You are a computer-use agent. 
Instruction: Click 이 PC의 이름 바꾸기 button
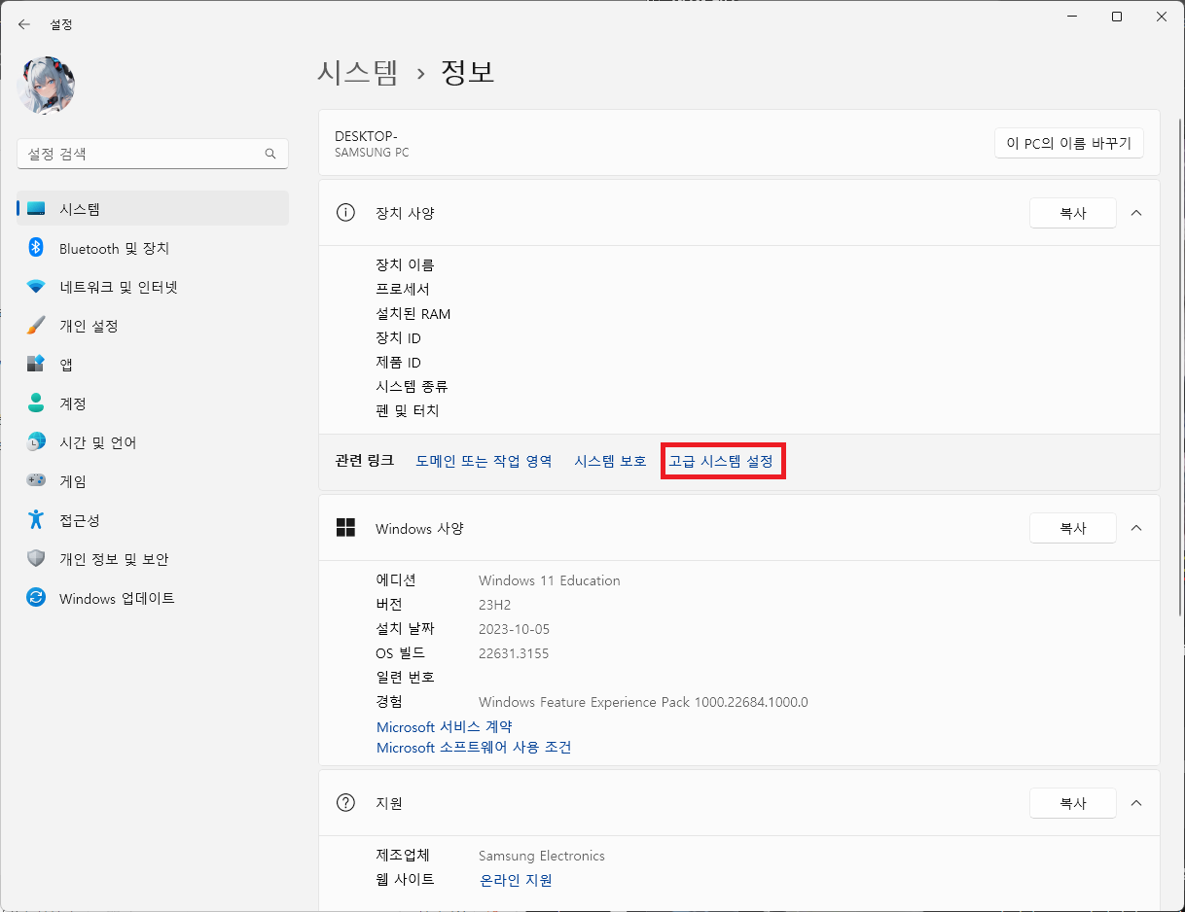pos(1069,143)
